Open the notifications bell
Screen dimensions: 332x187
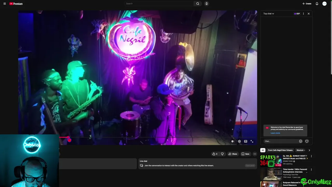click(x=317, y=4)
